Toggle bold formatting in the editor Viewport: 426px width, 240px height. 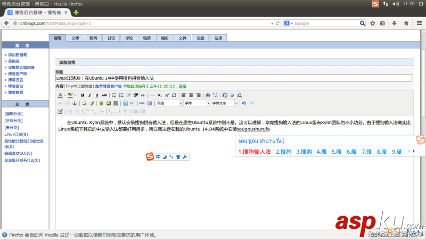[83, 95]
